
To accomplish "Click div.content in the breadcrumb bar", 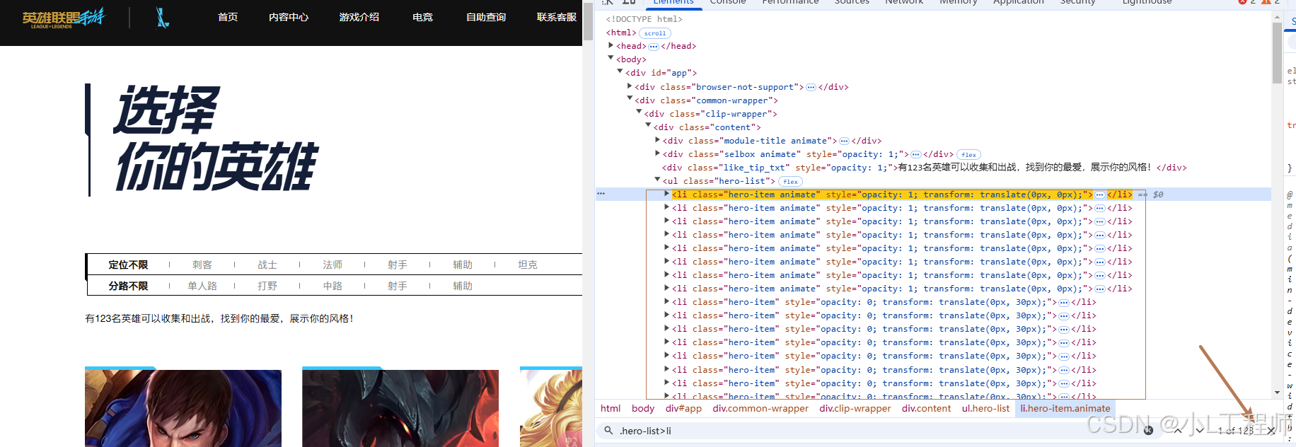I will pyautogui.click(x=927, y=408).
